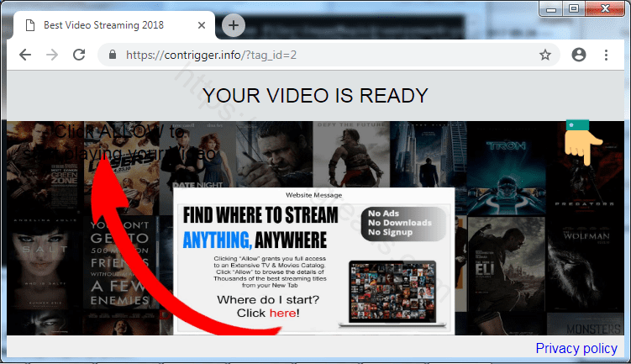Bookmark this page with the star icon

click(544, 55)
